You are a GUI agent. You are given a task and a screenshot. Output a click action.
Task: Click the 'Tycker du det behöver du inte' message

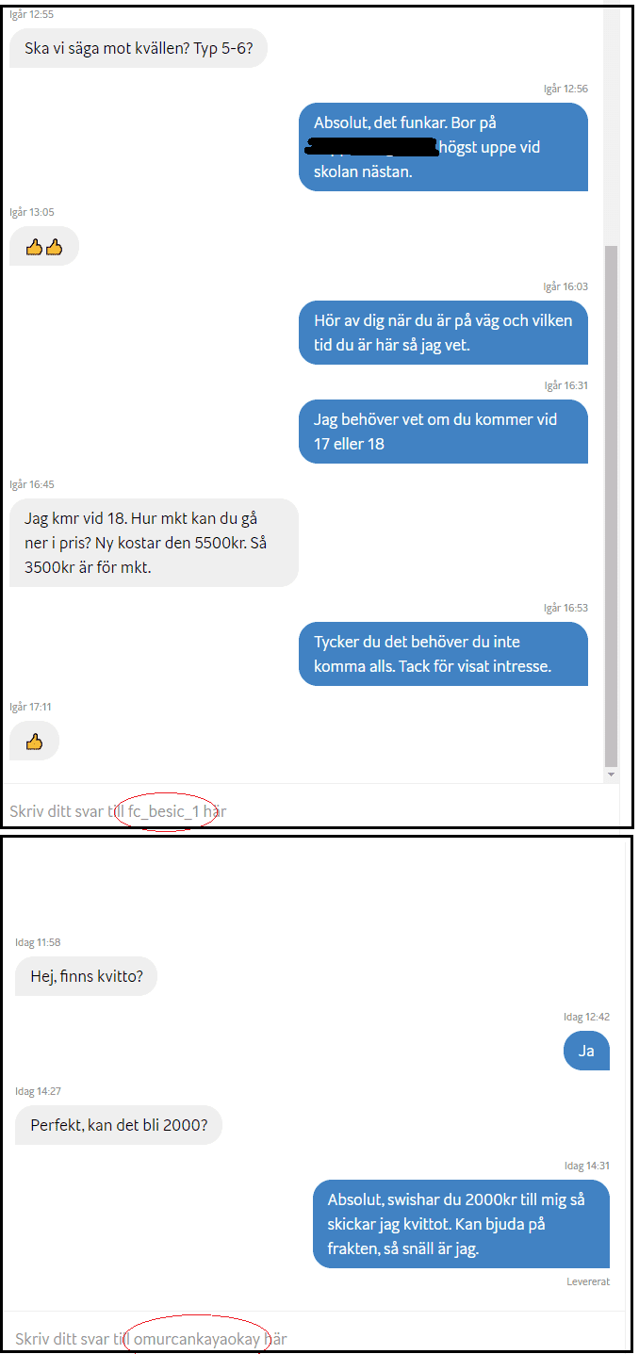pos(443,654)
